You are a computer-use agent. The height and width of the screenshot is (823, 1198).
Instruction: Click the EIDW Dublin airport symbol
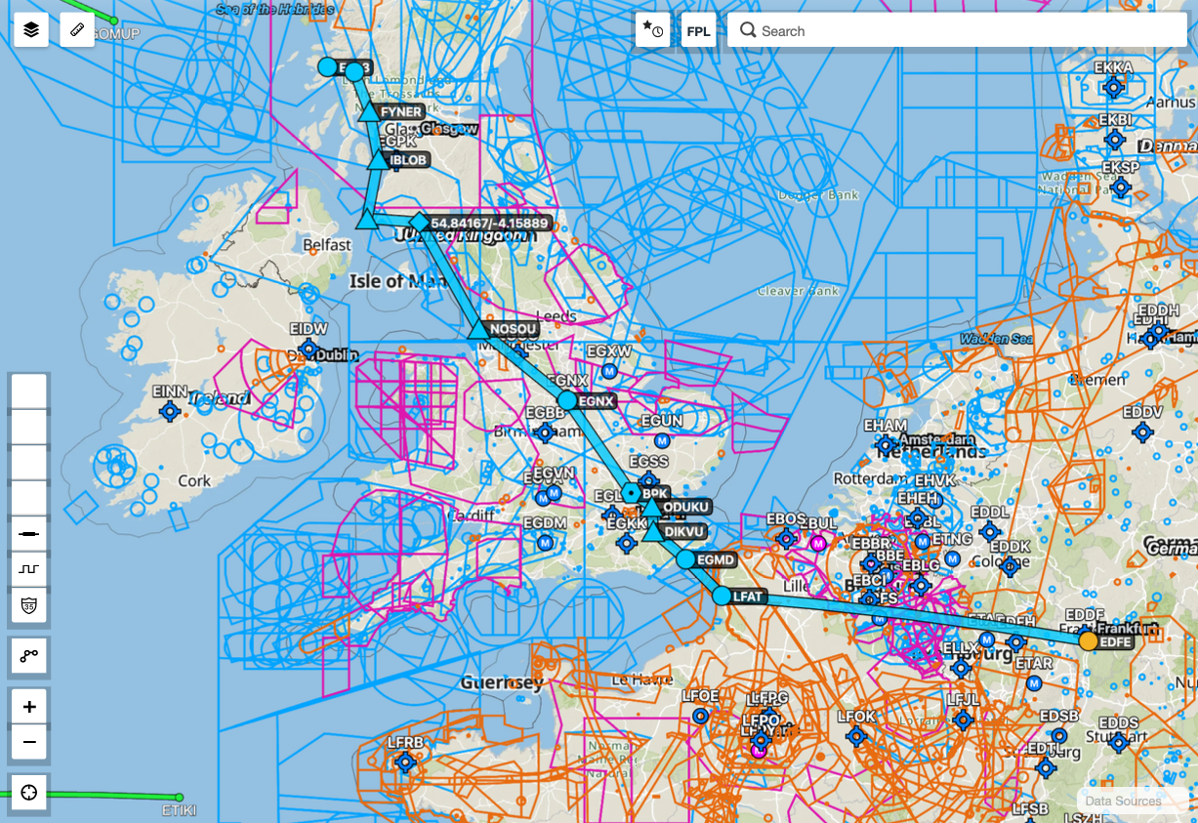click(310, 349)
